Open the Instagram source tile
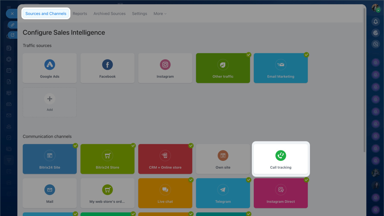384x216 pixels. pos(165,68)
